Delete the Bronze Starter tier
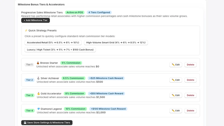Viewport: 224px width, 126px height. tap(190, 65)
